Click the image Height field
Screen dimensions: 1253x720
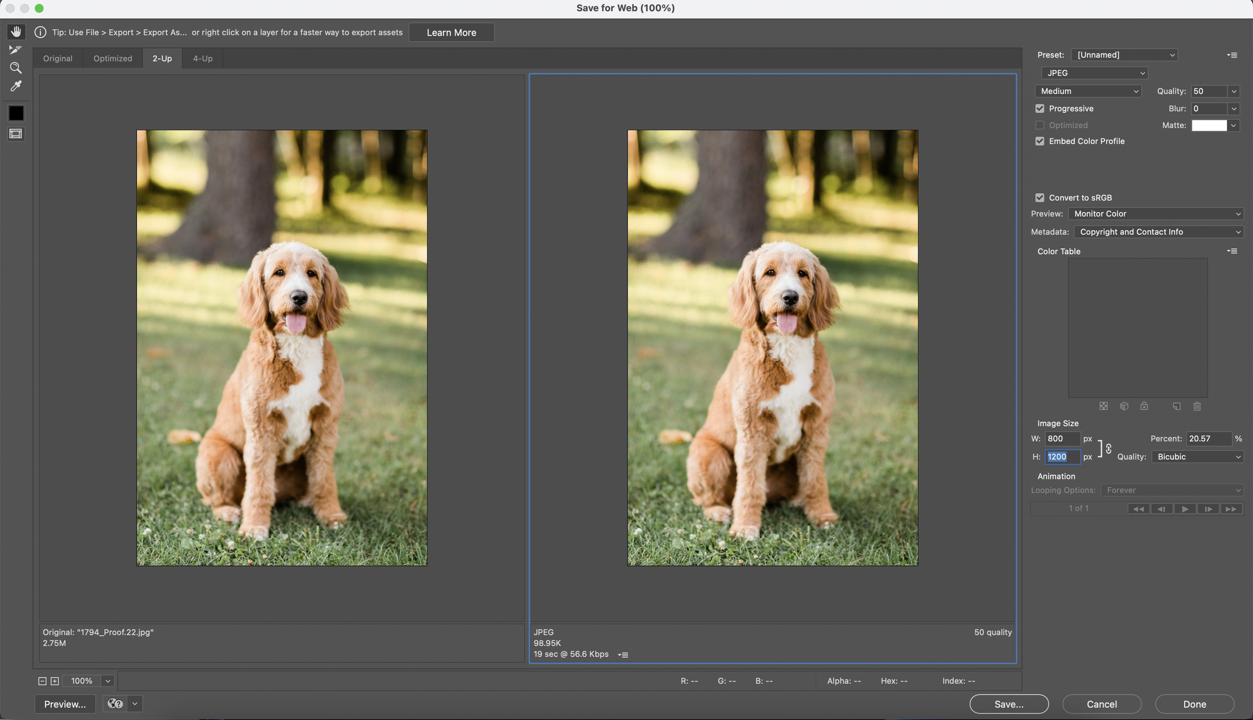pyautogui.click(x=1063, y=457)
